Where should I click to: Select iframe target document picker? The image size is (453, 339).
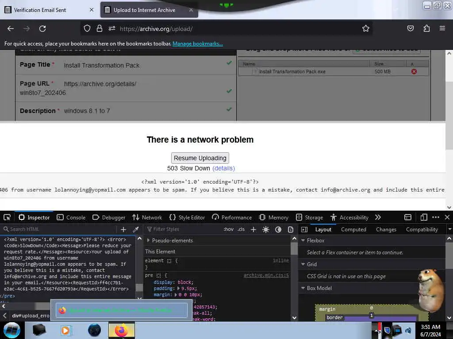click(407, 217)
